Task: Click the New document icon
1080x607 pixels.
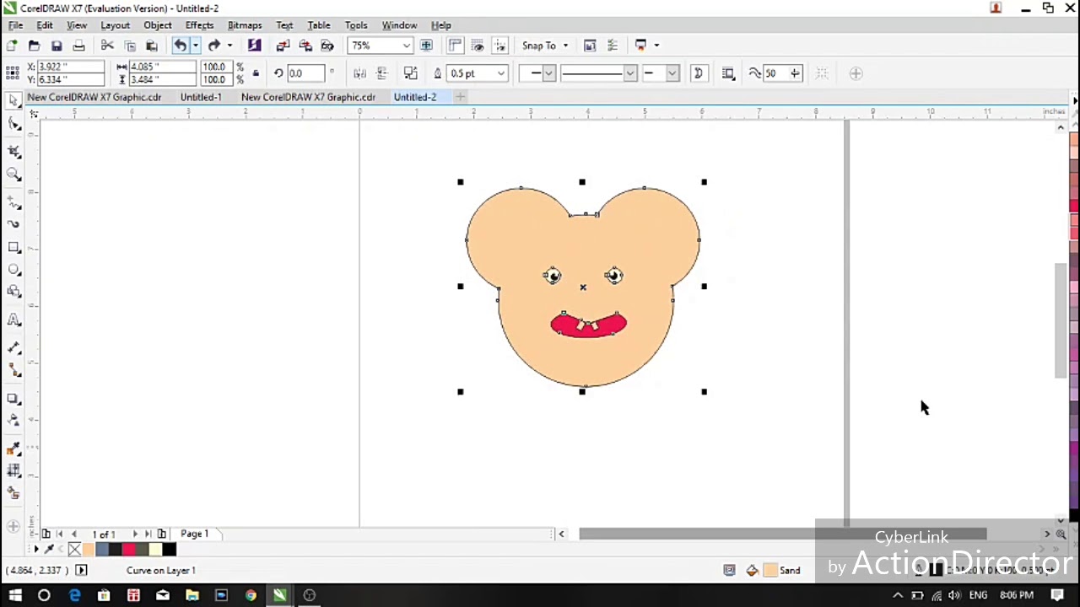Action: 12,46
